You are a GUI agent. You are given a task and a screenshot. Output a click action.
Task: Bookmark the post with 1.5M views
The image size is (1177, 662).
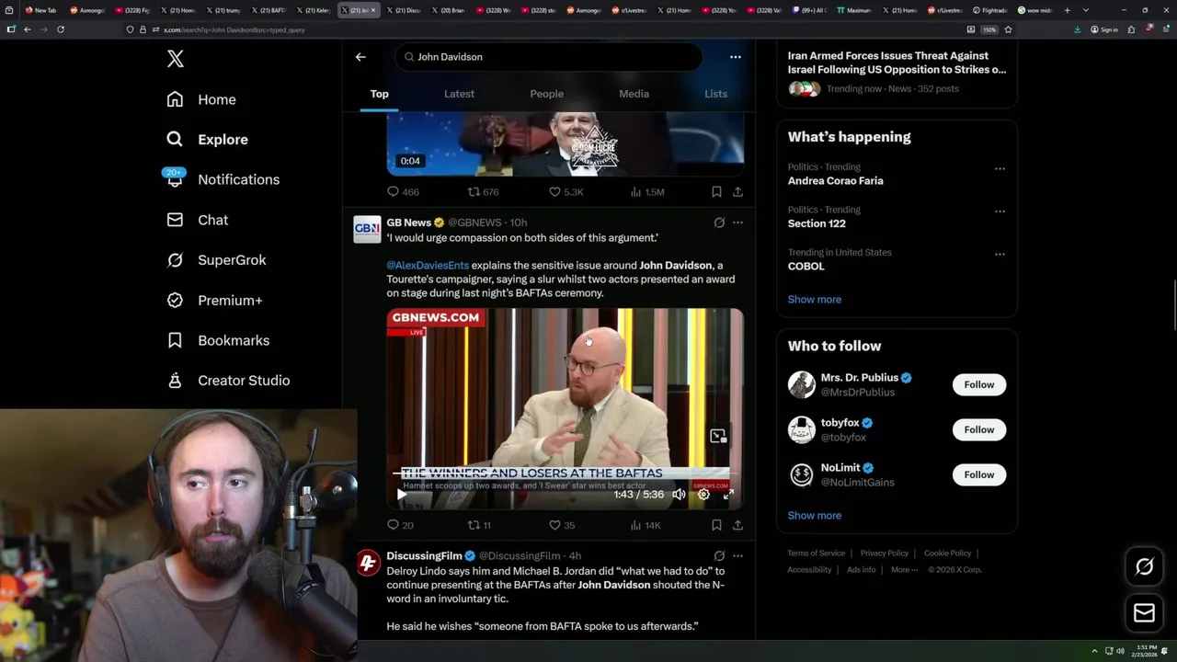pyautogui.click(x=716, y=192)
